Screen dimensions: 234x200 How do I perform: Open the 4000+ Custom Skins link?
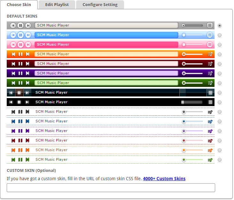click(164, 179)
